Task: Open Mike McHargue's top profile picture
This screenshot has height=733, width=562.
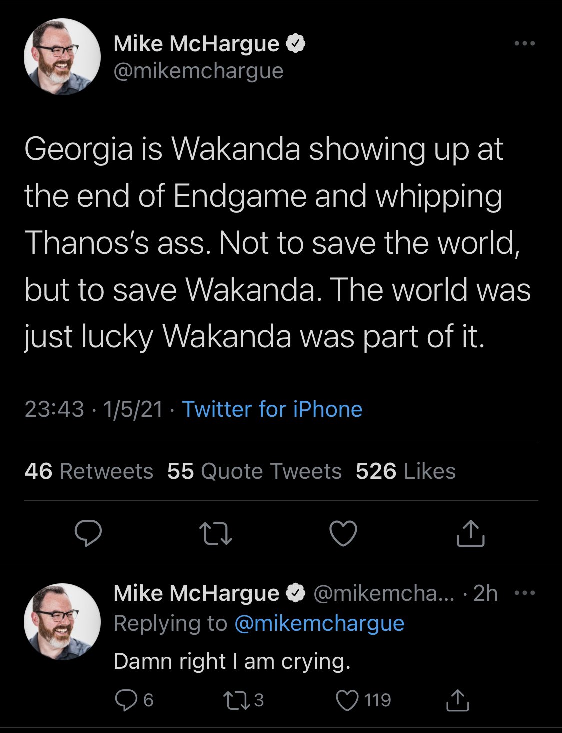Action: pos(62,57)
